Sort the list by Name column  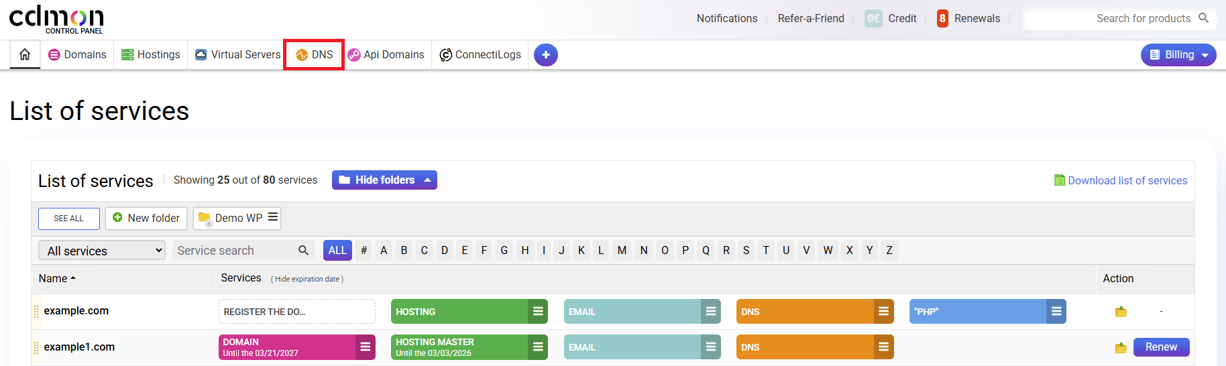click(x=57, y=278)
